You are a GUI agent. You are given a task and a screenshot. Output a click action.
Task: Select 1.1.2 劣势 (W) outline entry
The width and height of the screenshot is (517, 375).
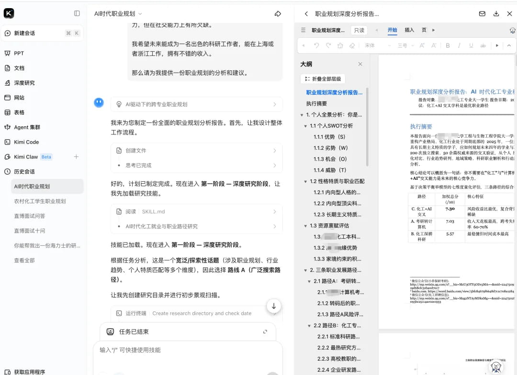[x=330, y=148]
